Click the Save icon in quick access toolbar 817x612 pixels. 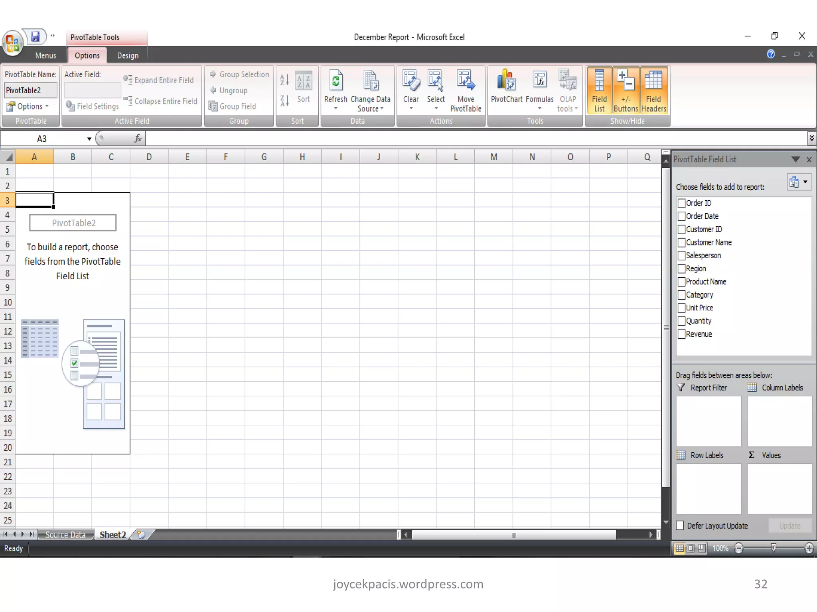point(36,37)
